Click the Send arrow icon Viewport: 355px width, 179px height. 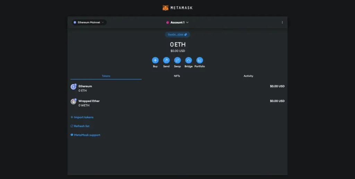coord(166,60)
